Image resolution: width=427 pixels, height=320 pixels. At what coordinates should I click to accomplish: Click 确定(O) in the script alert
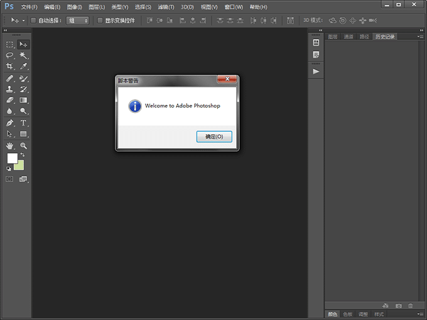coord(214,137)
